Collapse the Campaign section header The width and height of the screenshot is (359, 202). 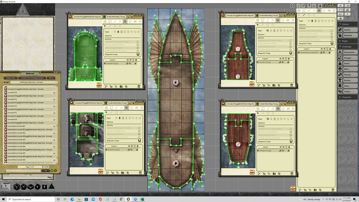pyautogui.click(x=348, y=47)
